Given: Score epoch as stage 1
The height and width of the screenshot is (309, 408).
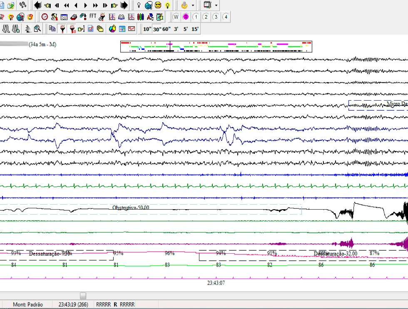Looking at the screenshot, I should pyautogui.click(x=196, y=17).
